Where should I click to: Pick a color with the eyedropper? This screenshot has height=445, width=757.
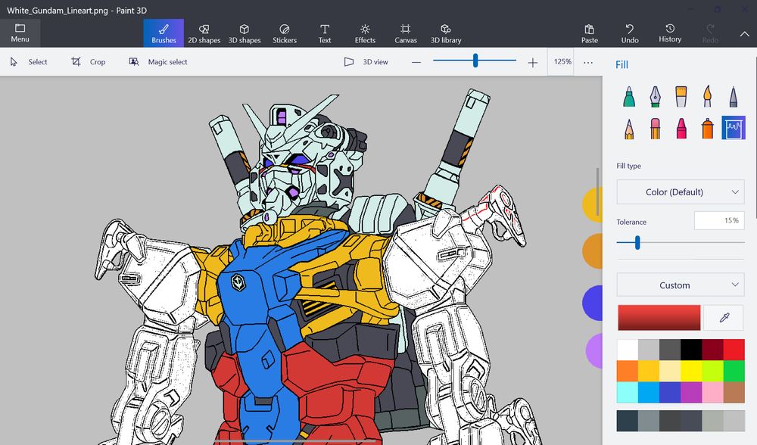point(724,318)
